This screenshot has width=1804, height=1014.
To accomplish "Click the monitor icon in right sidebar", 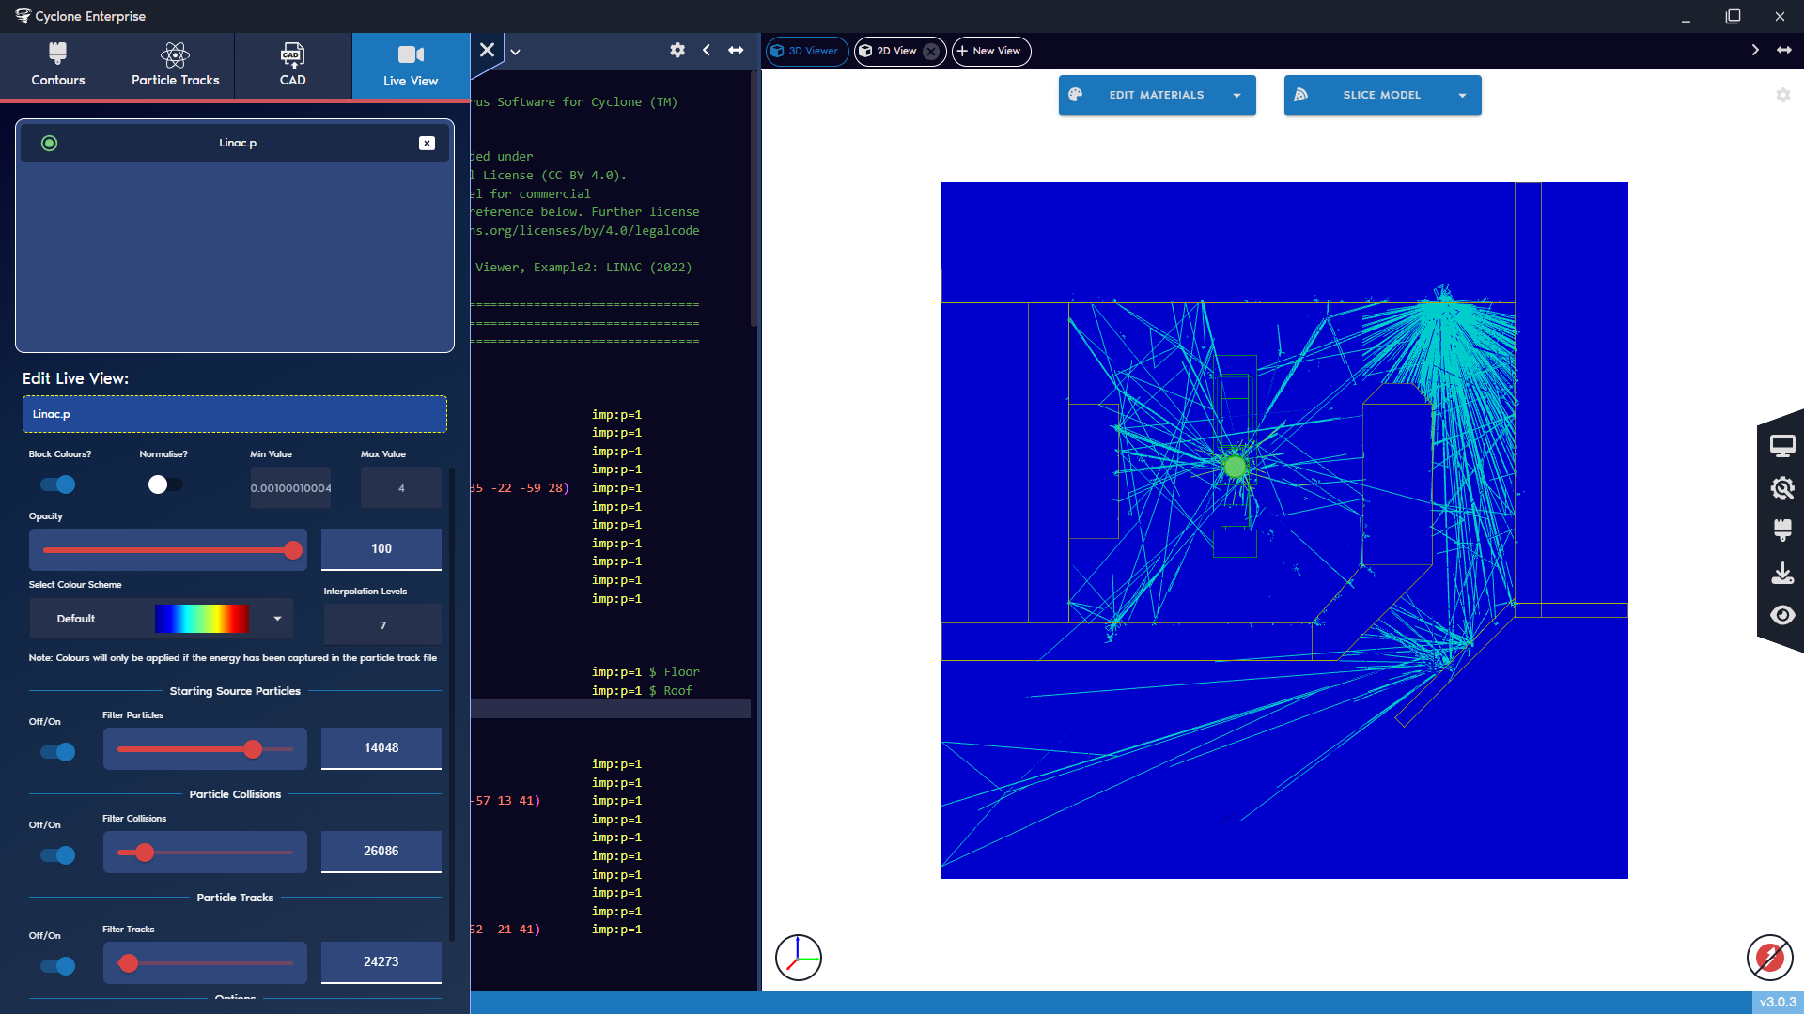I will click(1781, 446).
